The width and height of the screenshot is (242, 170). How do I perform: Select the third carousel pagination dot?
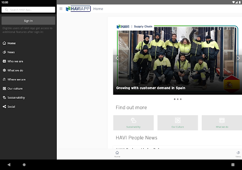point(181,99)
